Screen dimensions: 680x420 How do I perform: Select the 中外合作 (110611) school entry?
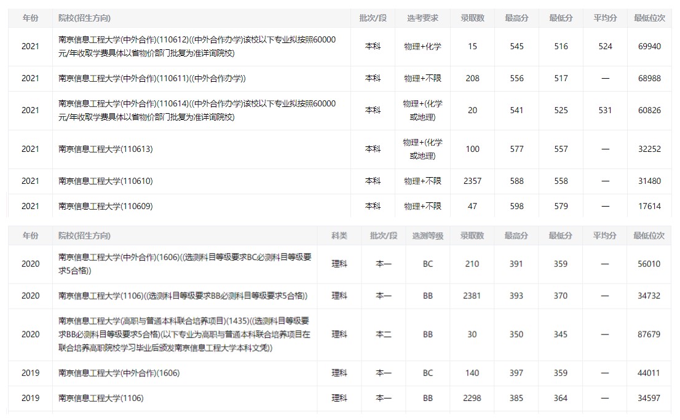(151, 78)
